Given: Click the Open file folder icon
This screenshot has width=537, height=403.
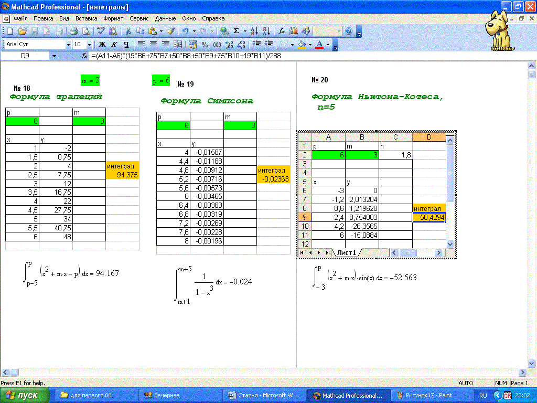Looking at the screenshot, I should click(23, 31).
